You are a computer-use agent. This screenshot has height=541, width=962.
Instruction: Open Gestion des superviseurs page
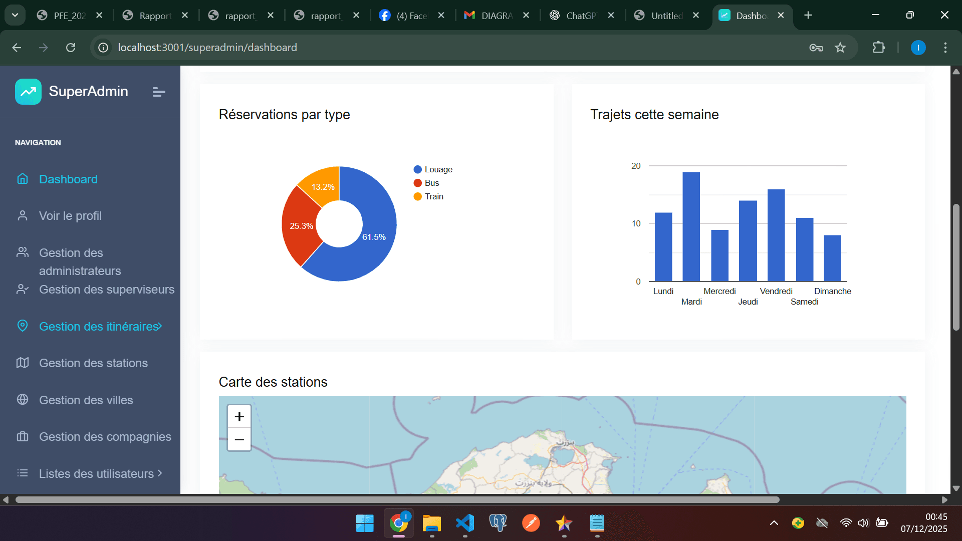tap(107, 290)
